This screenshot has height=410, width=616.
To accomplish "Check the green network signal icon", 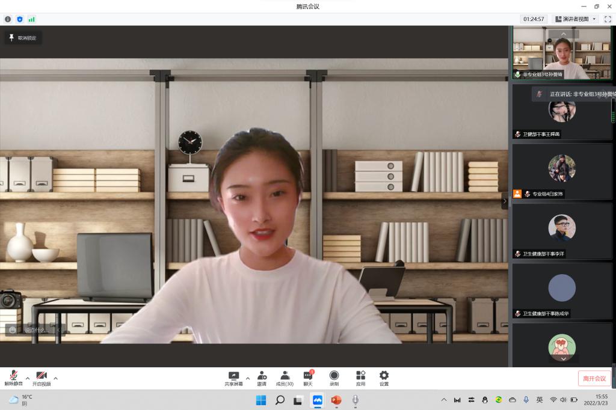I will 31,19.
